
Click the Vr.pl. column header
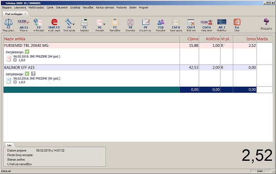click(x=227, y=39)
